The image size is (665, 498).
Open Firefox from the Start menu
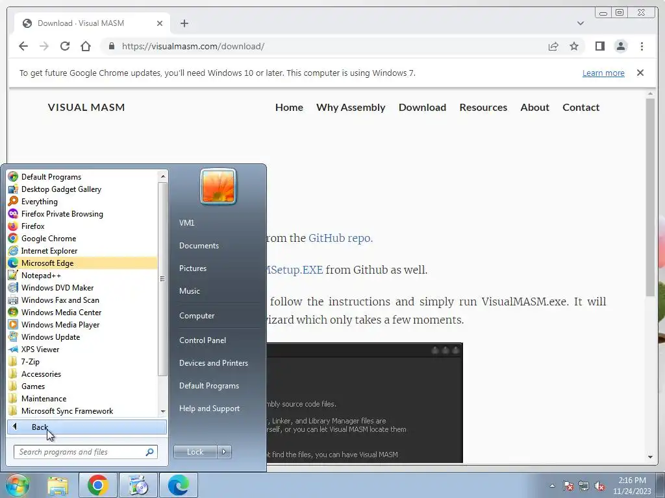tap(82, 226)
